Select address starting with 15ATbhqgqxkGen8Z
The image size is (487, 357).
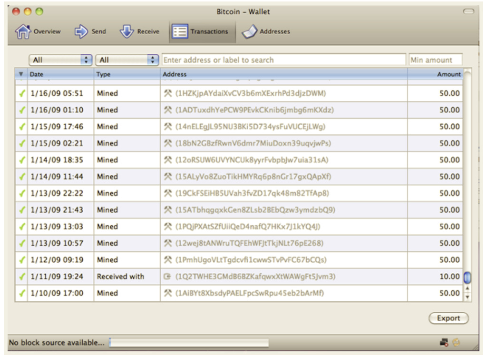click(255, 210)
